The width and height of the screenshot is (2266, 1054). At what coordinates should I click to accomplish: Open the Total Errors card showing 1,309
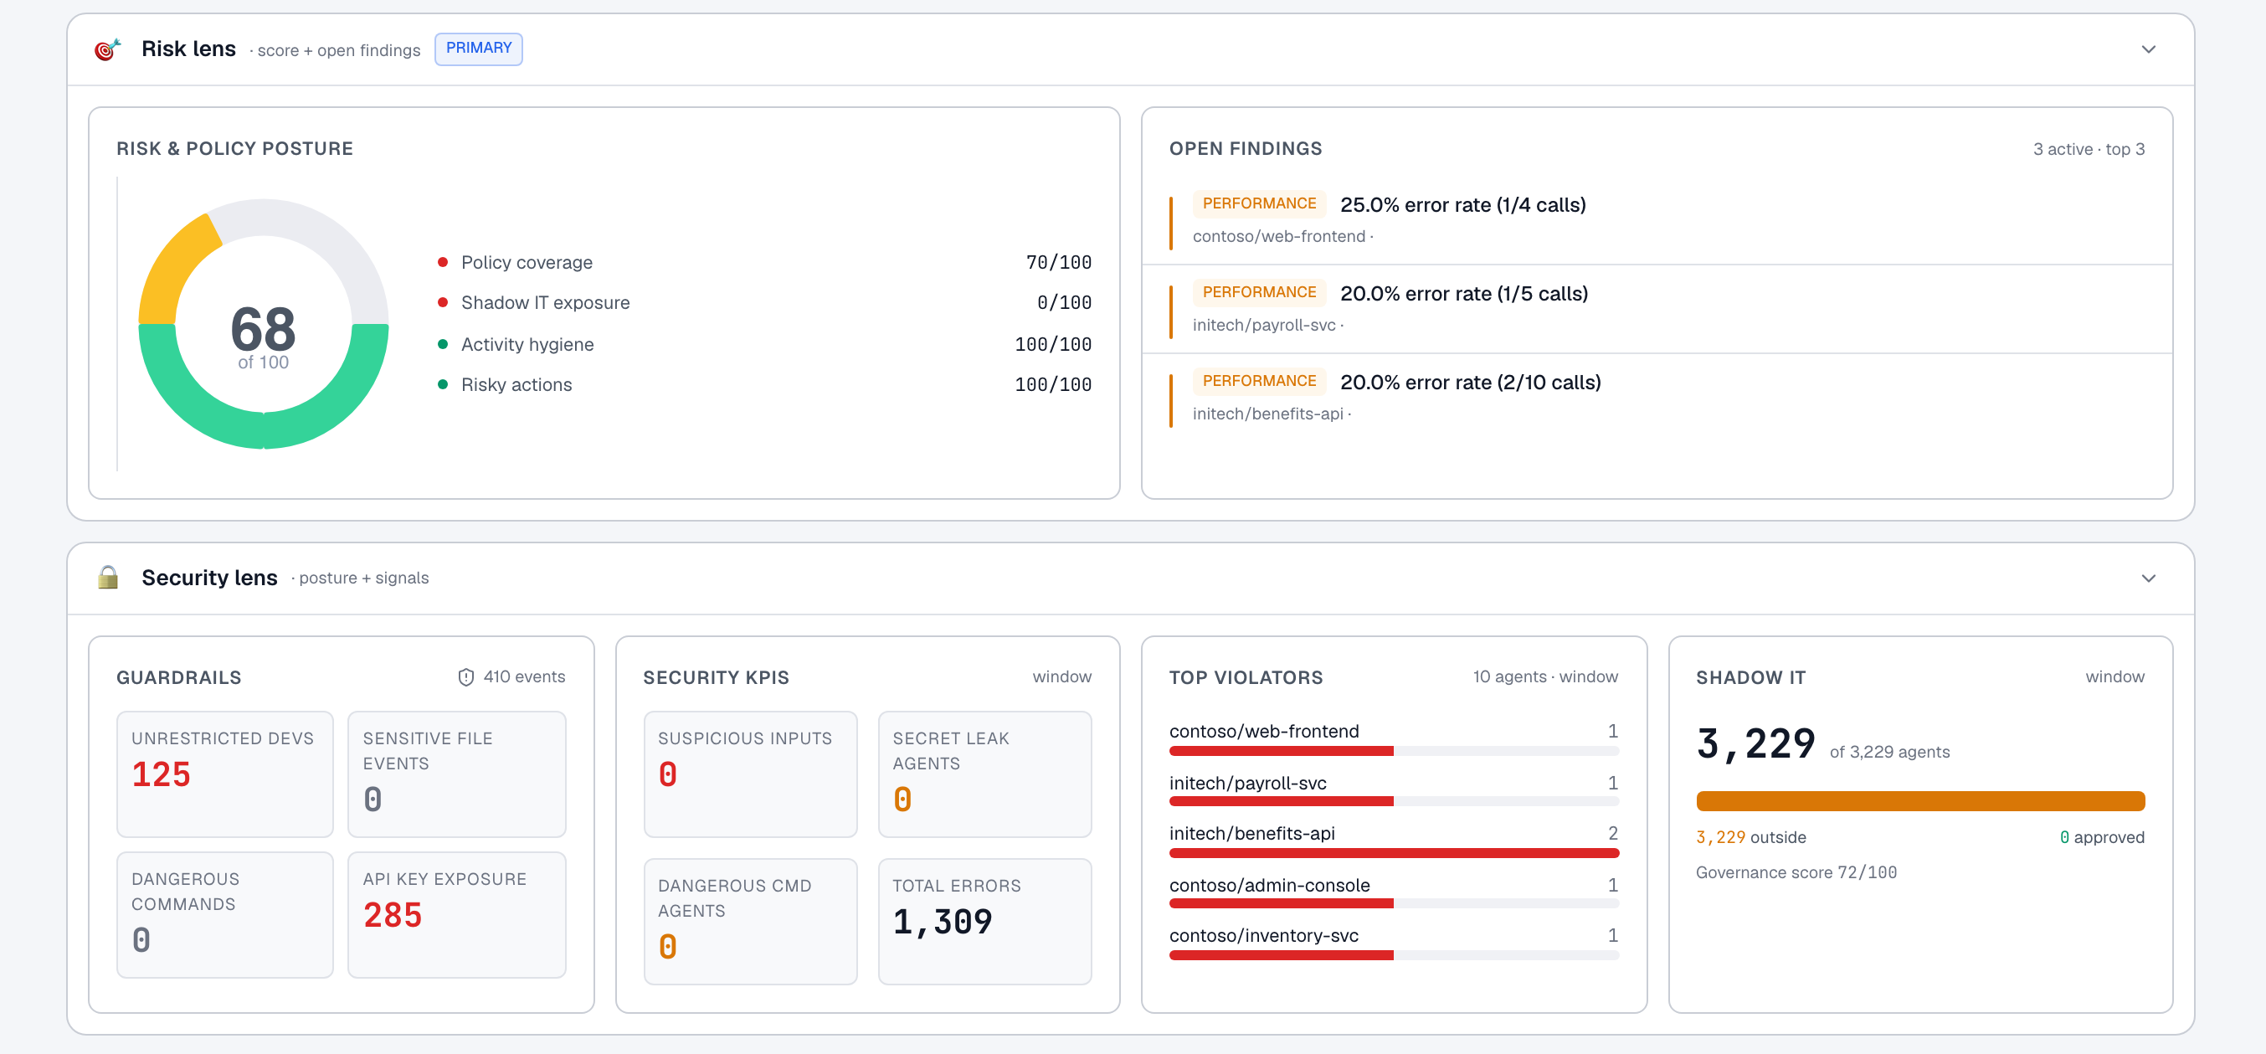[984, 921]
